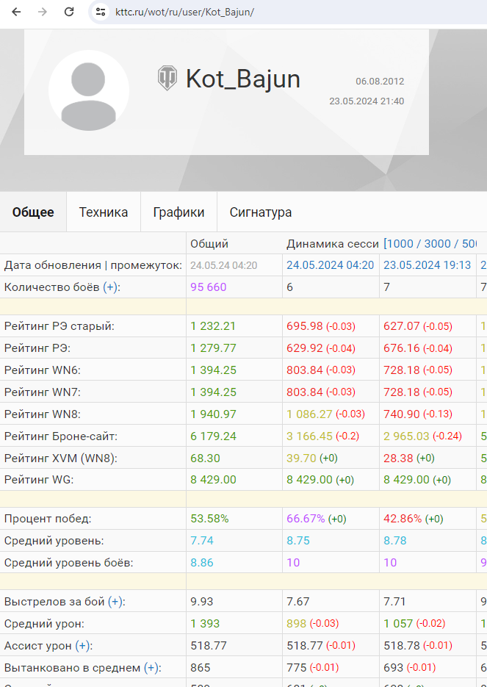Click the Рейтинг WG row label
The image size is (487, 687).
[39, 480]
